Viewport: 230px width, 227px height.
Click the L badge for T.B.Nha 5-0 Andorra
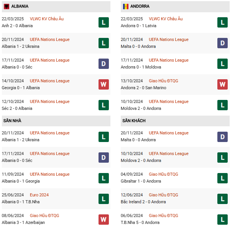[222, 219]
